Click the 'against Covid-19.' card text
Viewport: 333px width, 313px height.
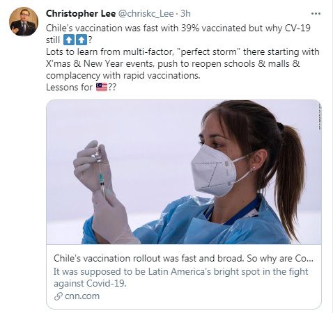coord(90,284)
